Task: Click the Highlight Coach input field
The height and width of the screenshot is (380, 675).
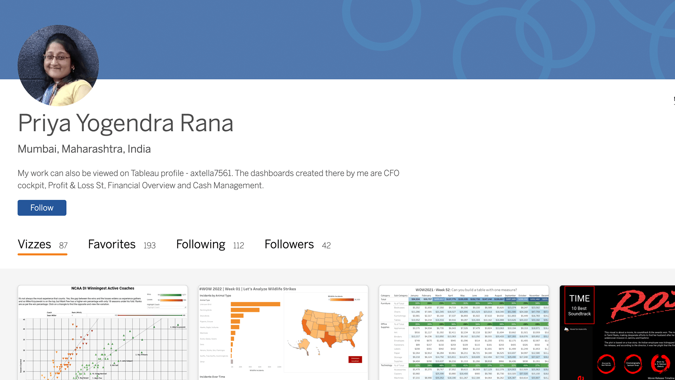Action: coord(165,308)
